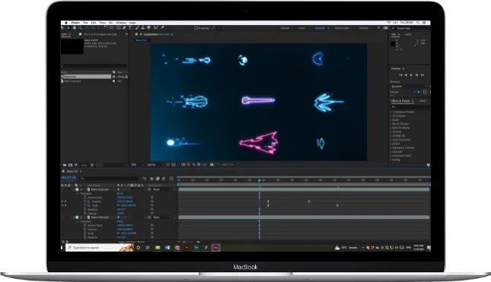Viewport: 491px width, 282px height.
Task: Jump to last frame in Preview panel
Action: tap(422, 75)
